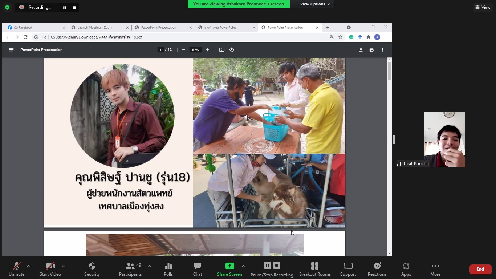
Task: Open Breakout Rooms
Action: [315, 269]
